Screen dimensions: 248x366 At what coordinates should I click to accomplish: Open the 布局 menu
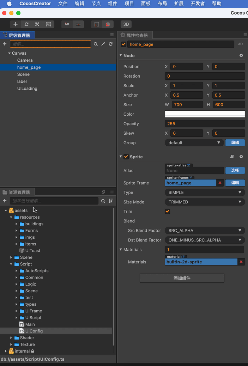click(x=162, y=4)
